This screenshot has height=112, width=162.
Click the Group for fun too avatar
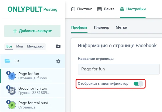(x=11, y=91)
